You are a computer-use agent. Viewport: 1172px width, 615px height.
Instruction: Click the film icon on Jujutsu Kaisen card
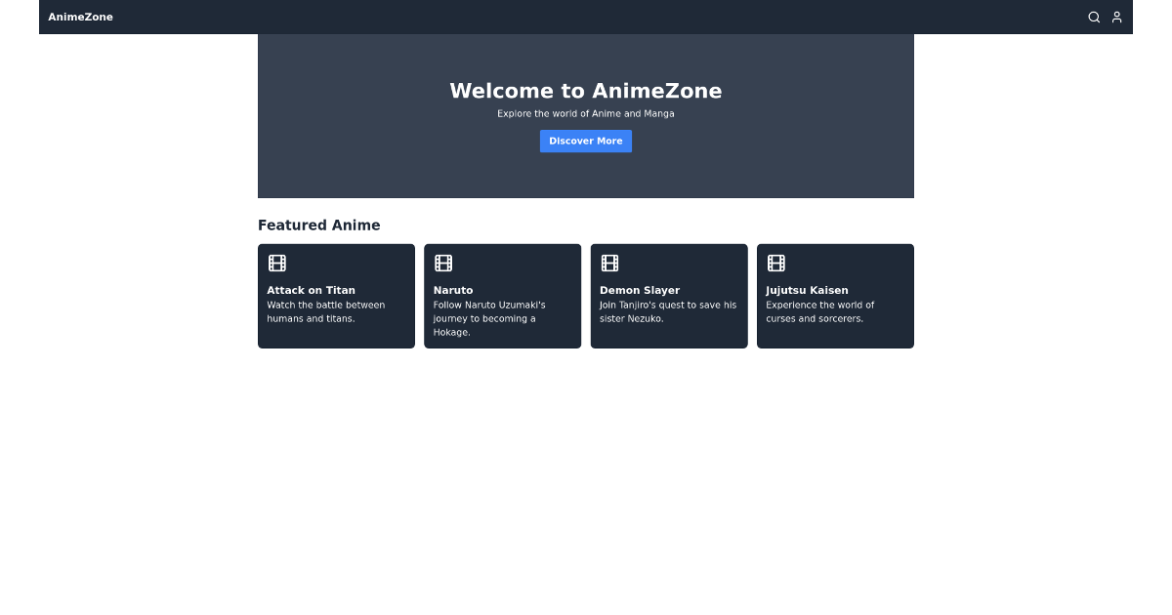[x=775, y=263]
